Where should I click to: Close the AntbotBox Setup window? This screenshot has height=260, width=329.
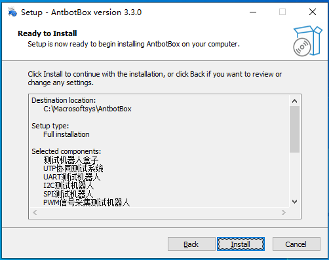click(x=313, y=12)
